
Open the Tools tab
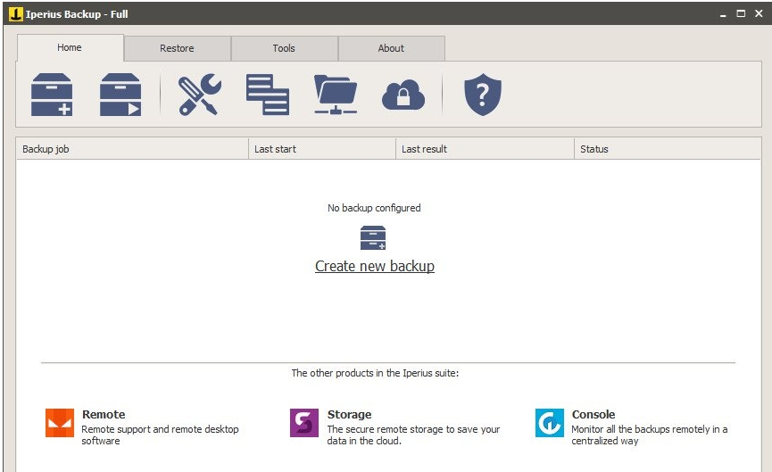coord(284,48)
